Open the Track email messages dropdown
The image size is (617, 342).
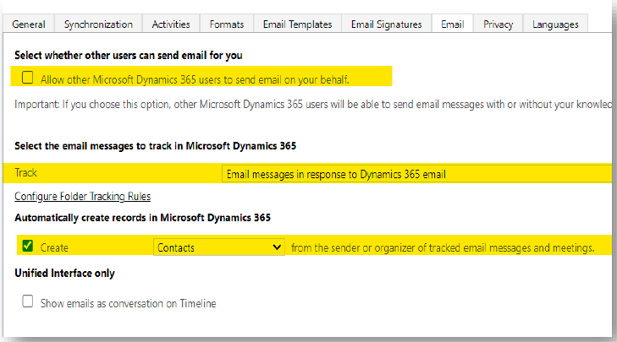[x=416, y=174]
